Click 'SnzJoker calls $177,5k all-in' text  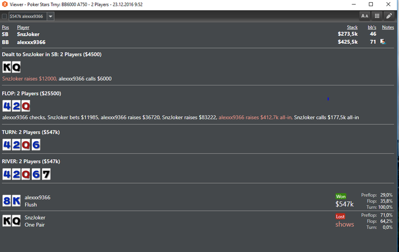tap(327, 117)
